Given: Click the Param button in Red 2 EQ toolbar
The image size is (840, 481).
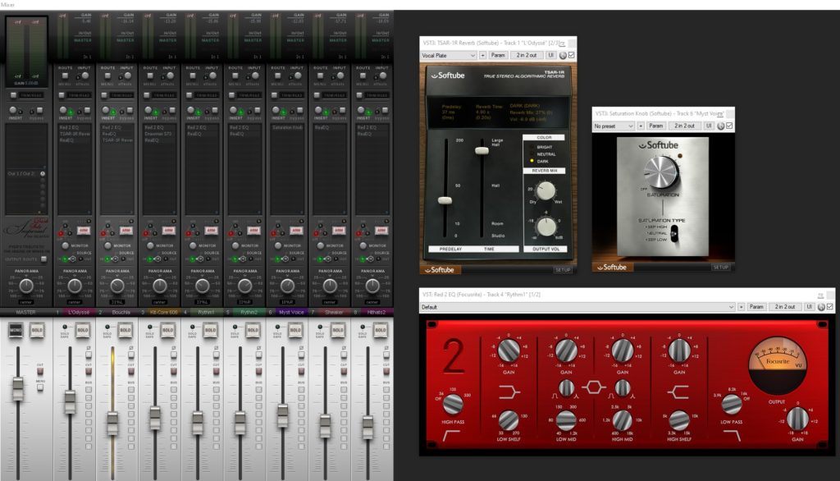Looking at the screenshot, I should click(756, 307).
